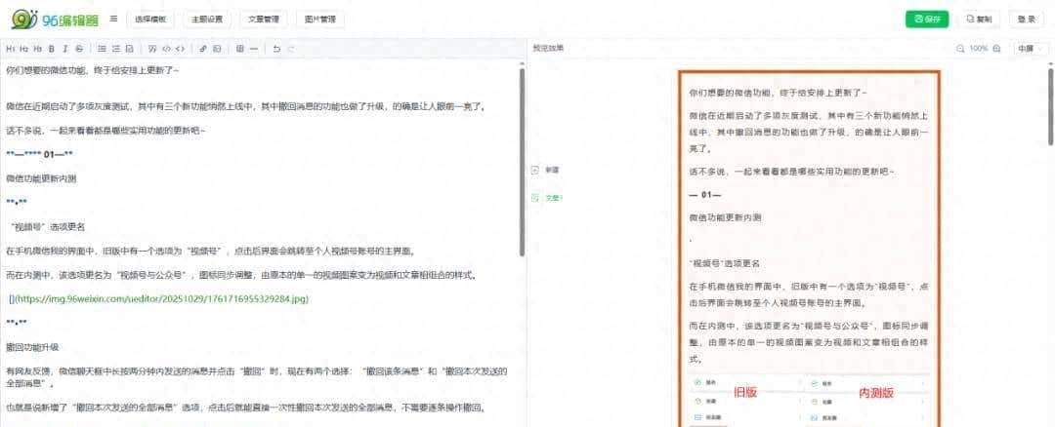Click editor paragraph starting 而在内测中
The height and width of the screenshot is (427, 1055).
(241, 275)
